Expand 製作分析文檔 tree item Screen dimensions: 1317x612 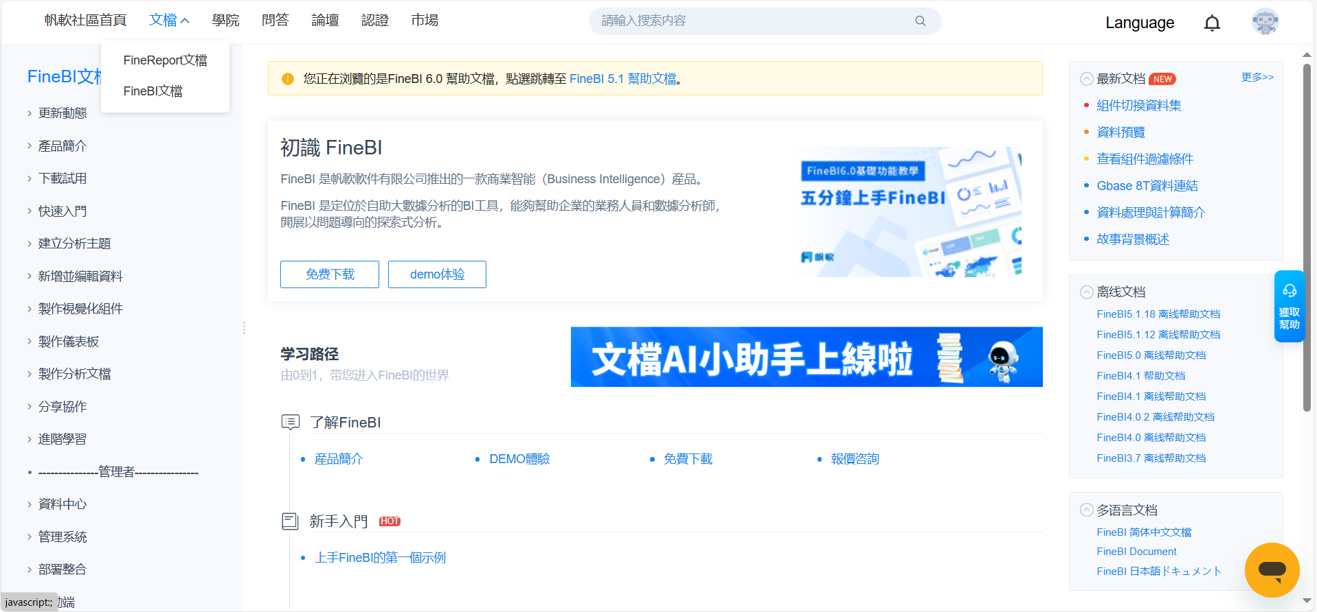pyautogui.click(x=30, y=374)
